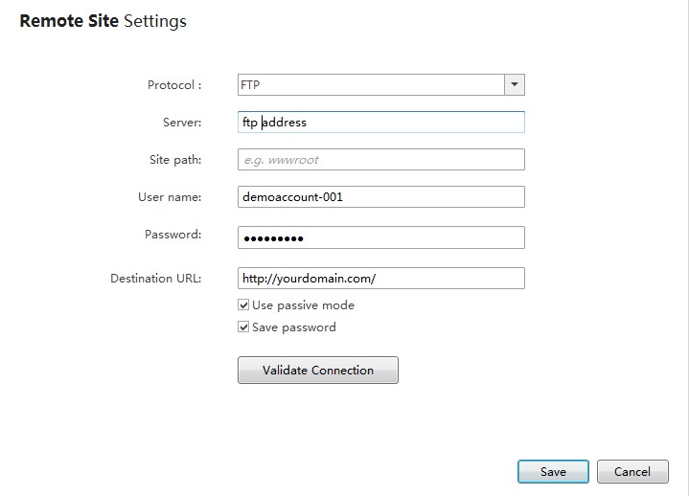This screenshot has width=689, height=496.
Task: Click the "Protocol :" field label
Action: click(174, 84)
